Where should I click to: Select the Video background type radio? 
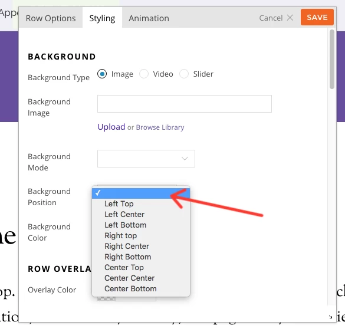(x=144, y=74)
